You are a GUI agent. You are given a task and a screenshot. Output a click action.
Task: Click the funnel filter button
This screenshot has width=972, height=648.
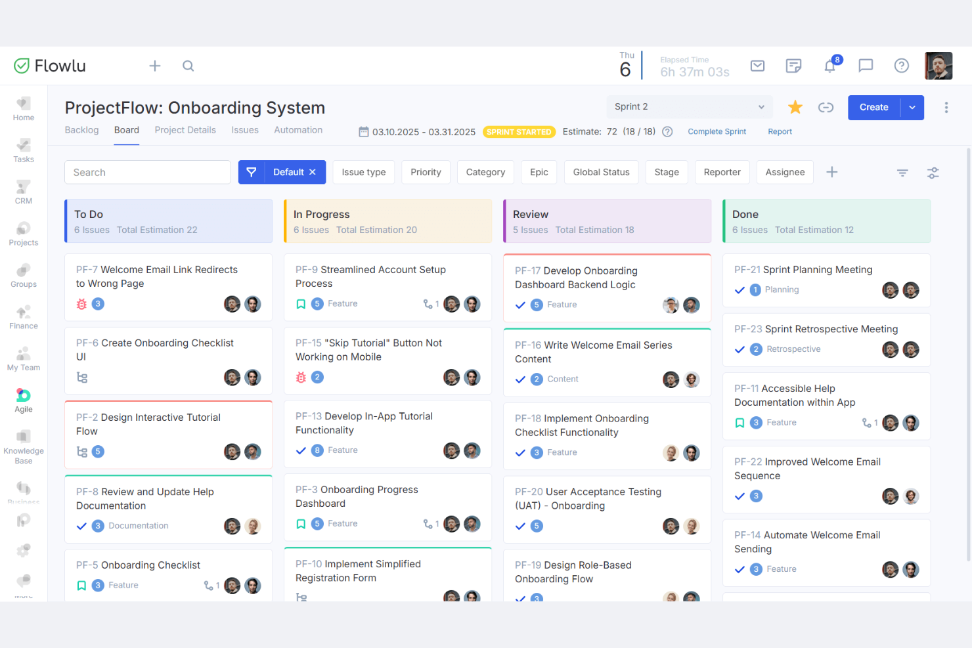point(252,172)
